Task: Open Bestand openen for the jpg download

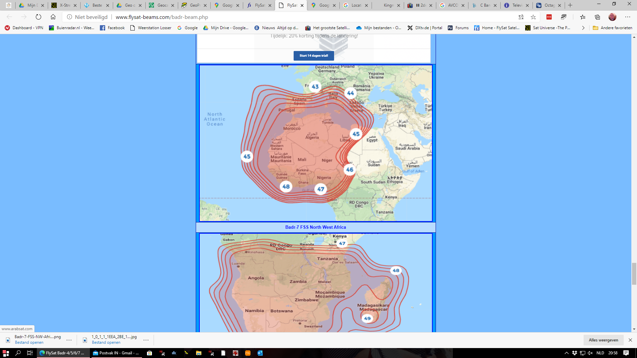Action: (x=106, y=342)
